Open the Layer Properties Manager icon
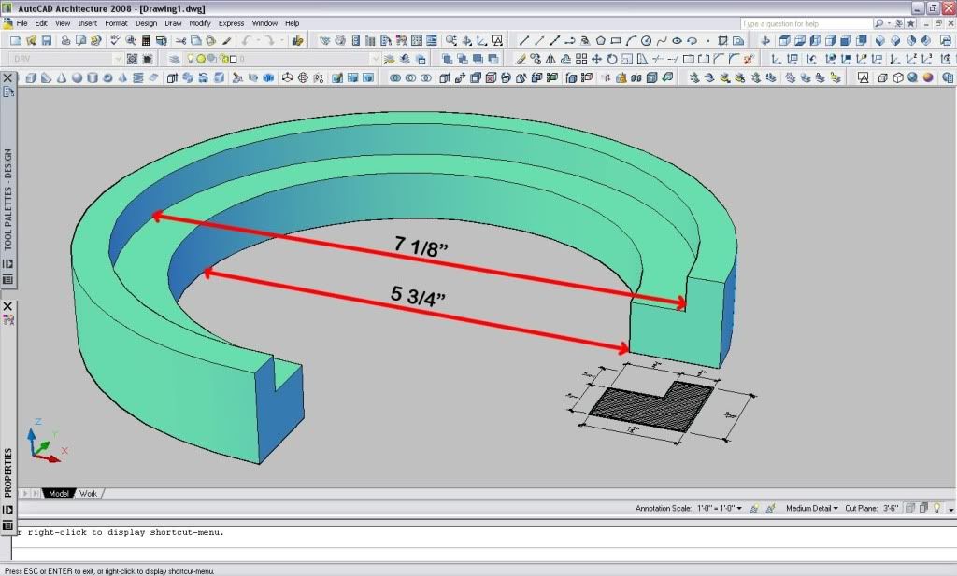This screenshot has height=576, width=957. 175,59
